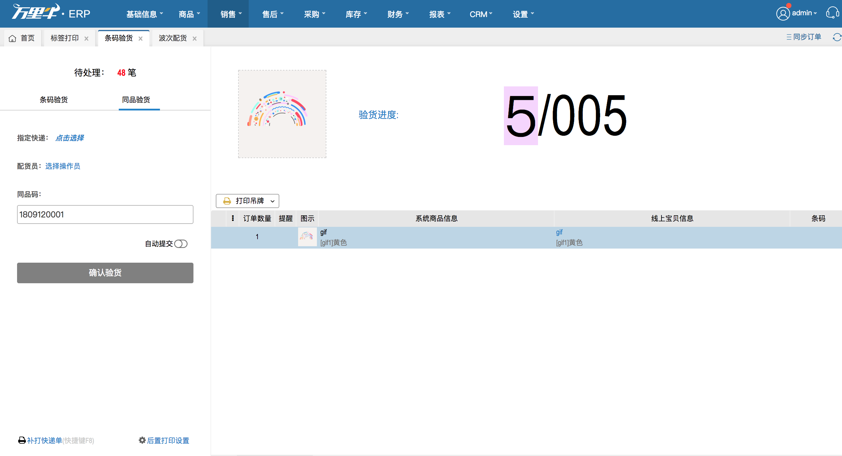Select the 同品验货 sub-tab
The image size is (842, 456).
136,100
